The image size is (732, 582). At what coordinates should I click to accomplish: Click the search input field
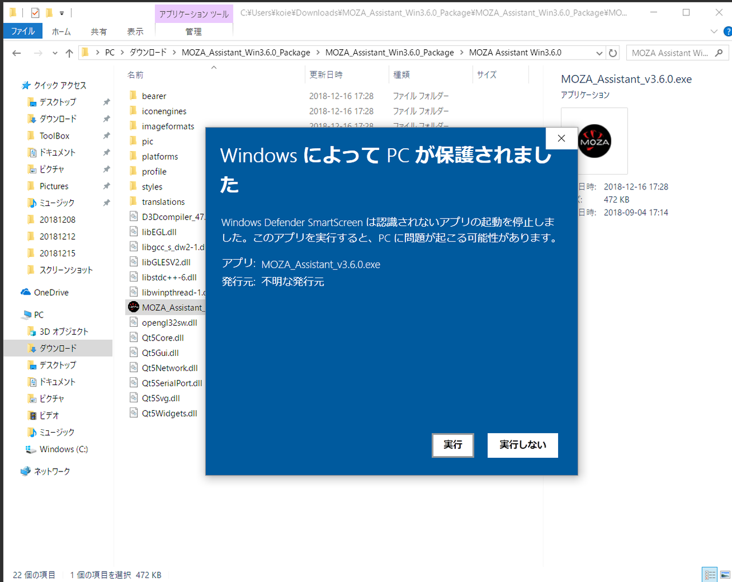tap(670, 53)
